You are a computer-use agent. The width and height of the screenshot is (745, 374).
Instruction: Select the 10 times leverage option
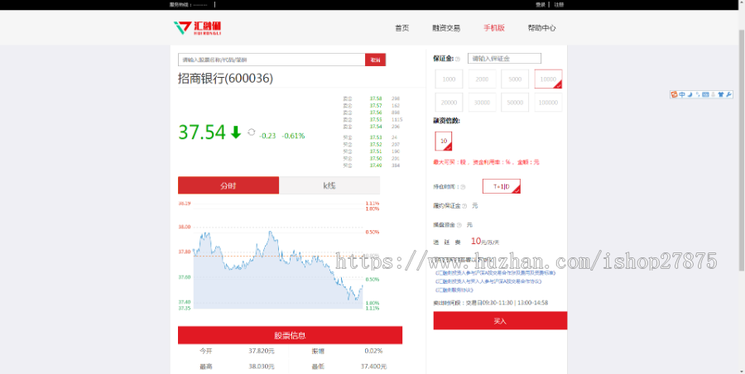pos(444,141)
